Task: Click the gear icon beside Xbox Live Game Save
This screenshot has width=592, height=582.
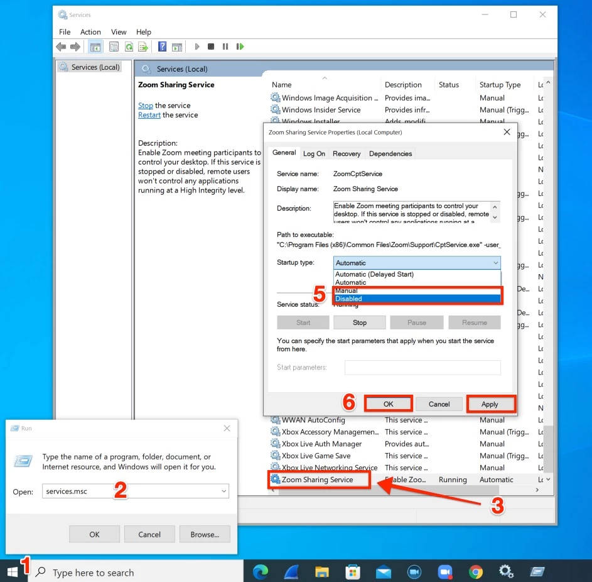Action: click(276, 456)
